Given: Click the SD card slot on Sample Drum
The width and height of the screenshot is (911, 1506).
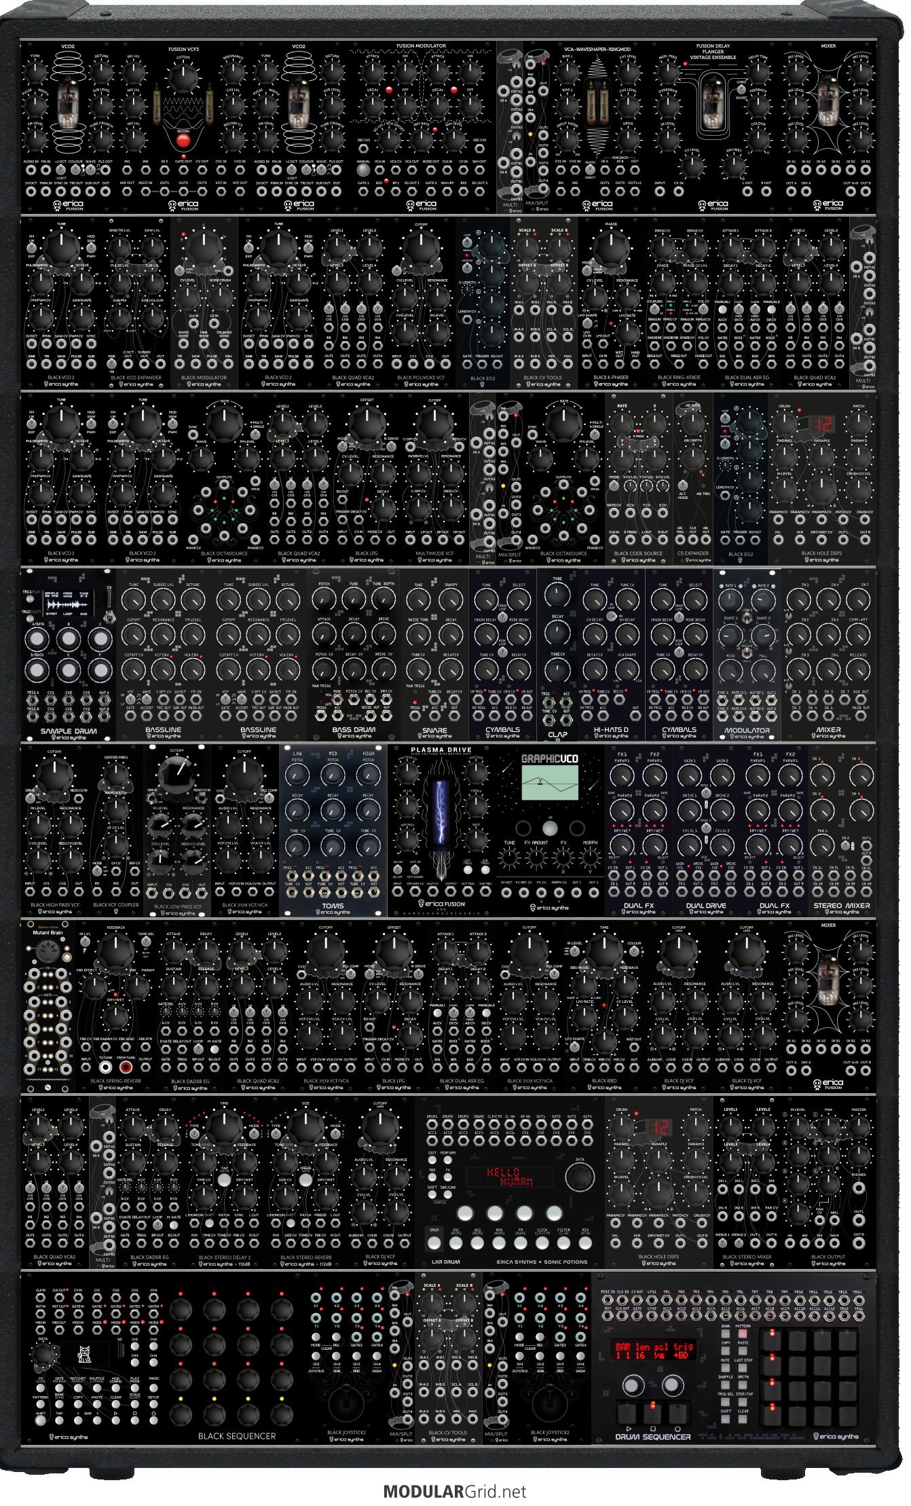Looking at the screenshot, I should tap(108, 598).
